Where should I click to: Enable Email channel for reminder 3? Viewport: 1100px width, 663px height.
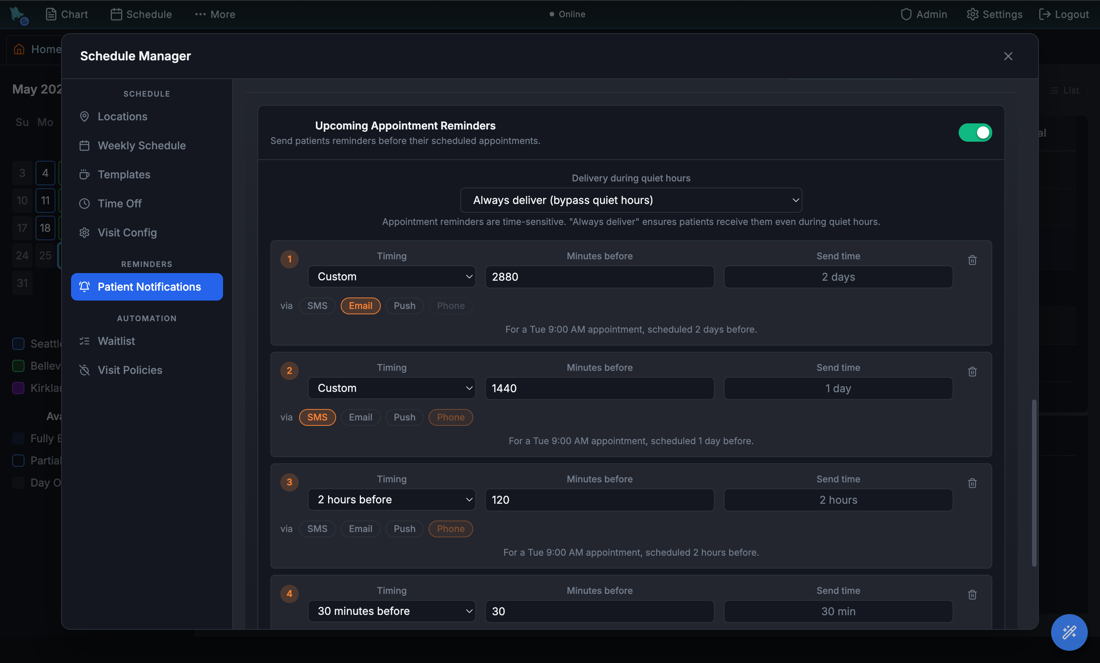coord(360,529)
